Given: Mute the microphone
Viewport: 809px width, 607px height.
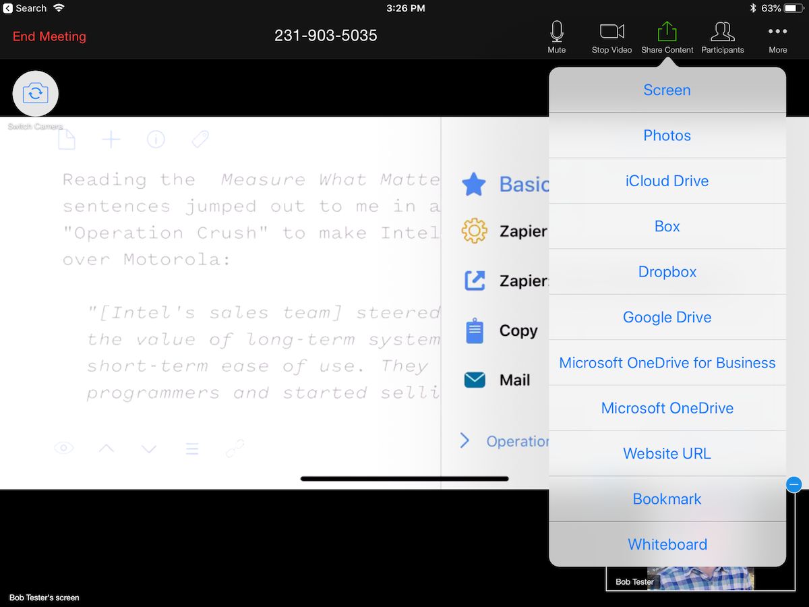Looking at the screenshot, I should click(557, 37).
